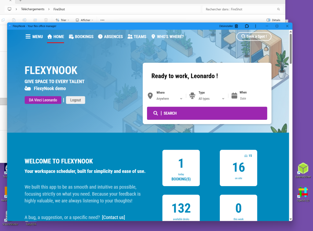Open the three-dot menu in FlexyNook title bar
Screen dimensions: 313x231
coord(256,26)
